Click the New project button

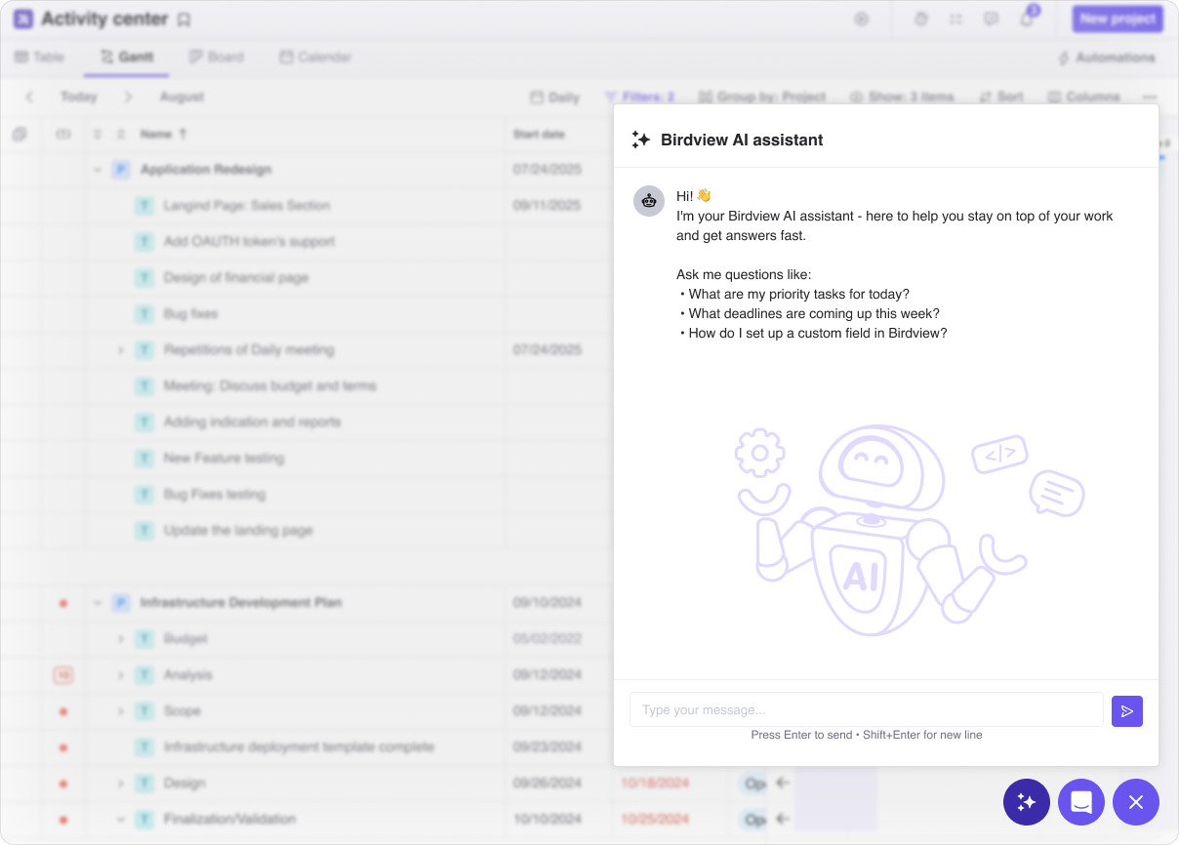1117,19
